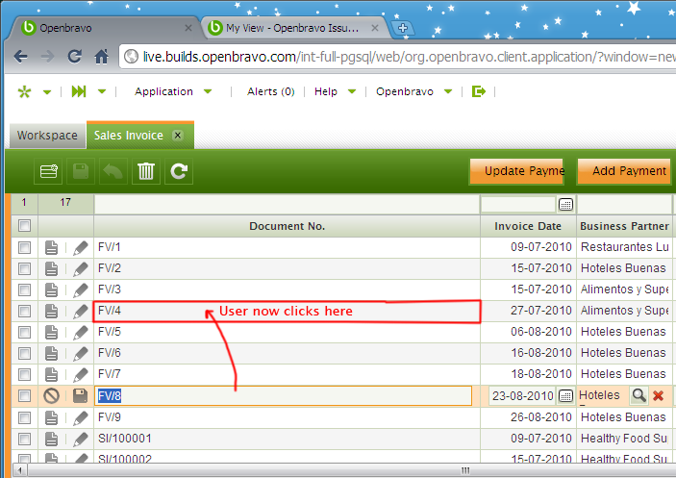Sort by Business Partner column header

pos(624,226)
